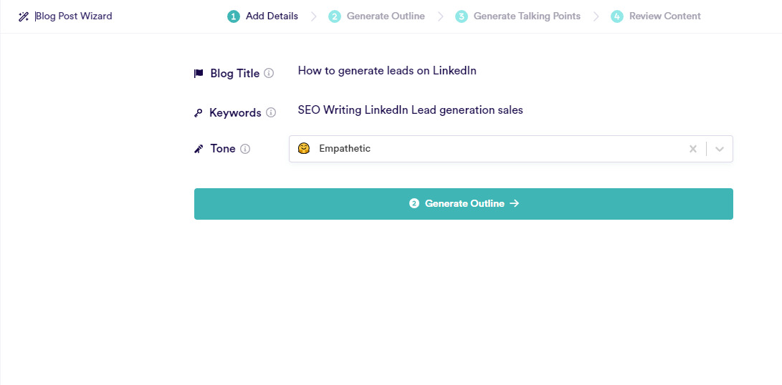The width and height of the screenshot is (782, 385).
Task: Focus the Blog Title text field
Action: [x=510, y=71]
